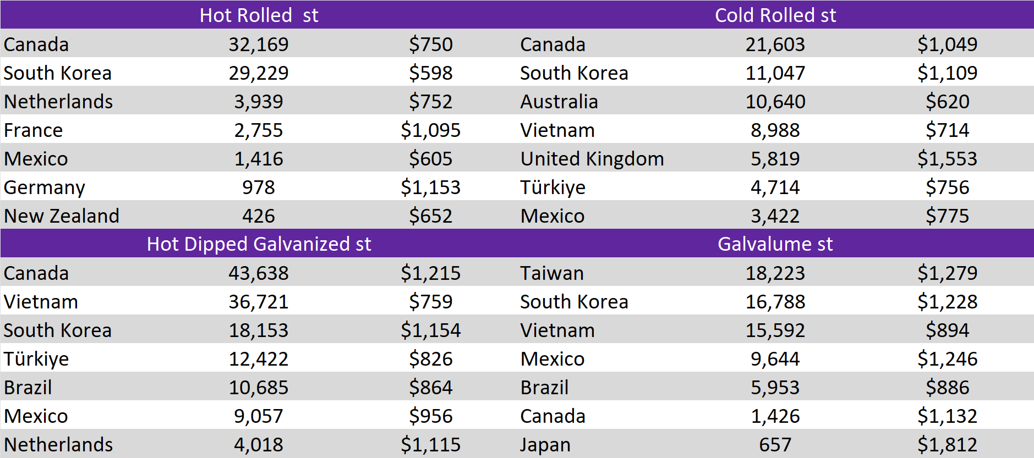Select the Taiwan country cell
The height and width of the screenshot is (458, 1034).
552,273
